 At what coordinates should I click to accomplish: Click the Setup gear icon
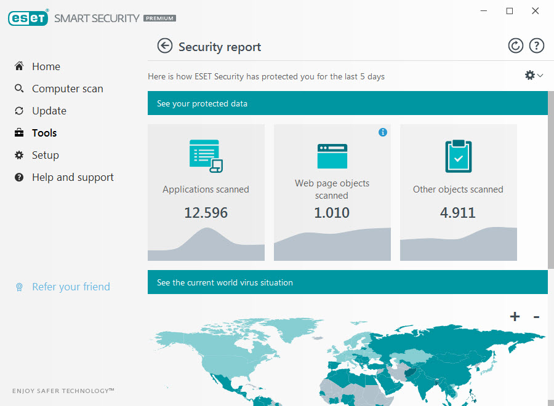pos(19,155)
